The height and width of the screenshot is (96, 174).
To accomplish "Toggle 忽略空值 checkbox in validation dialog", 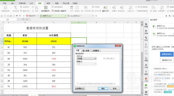I will pyautogui.click(x=104, y=58).
